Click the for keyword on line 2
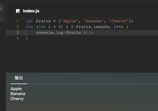Viewport: 158px width, 111px height. pos(30,27)
